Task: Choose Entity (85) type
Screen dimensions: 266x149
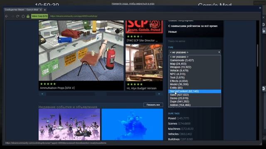Action: click(x=195, y=88)
